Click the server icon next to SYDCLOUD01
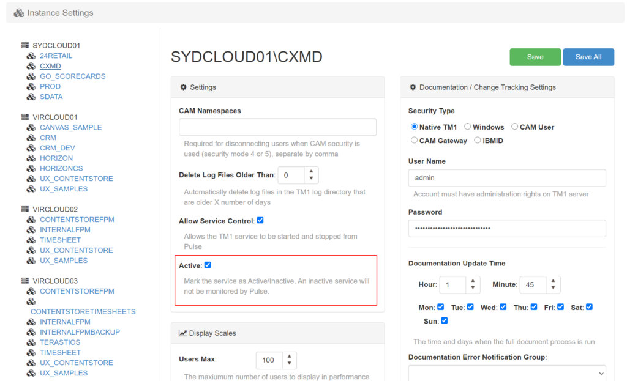The height and width of the screenshot is (381, 627). click(25, 45)
